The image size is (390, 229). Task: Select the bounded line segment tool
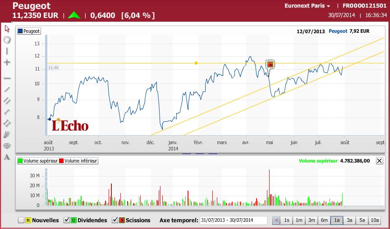tap(7, 112)
